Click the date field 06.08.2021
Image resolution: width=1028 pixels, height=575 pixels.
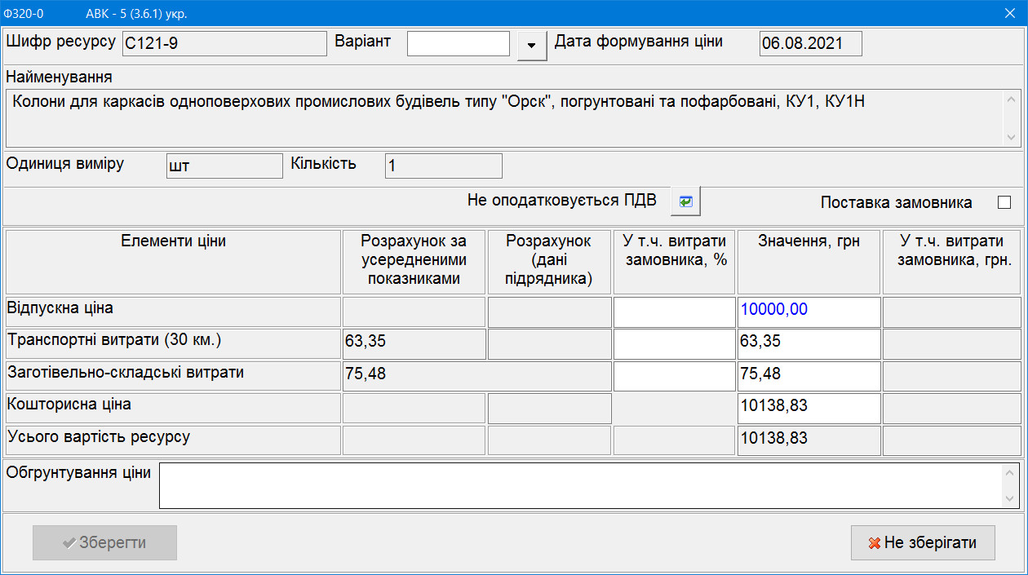pyautogui.click(x=810, y=44)
